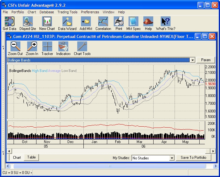Click the High Band legend label
Image resolution: width=220 pixels, height=177 pixels.
tap(40, 71)
